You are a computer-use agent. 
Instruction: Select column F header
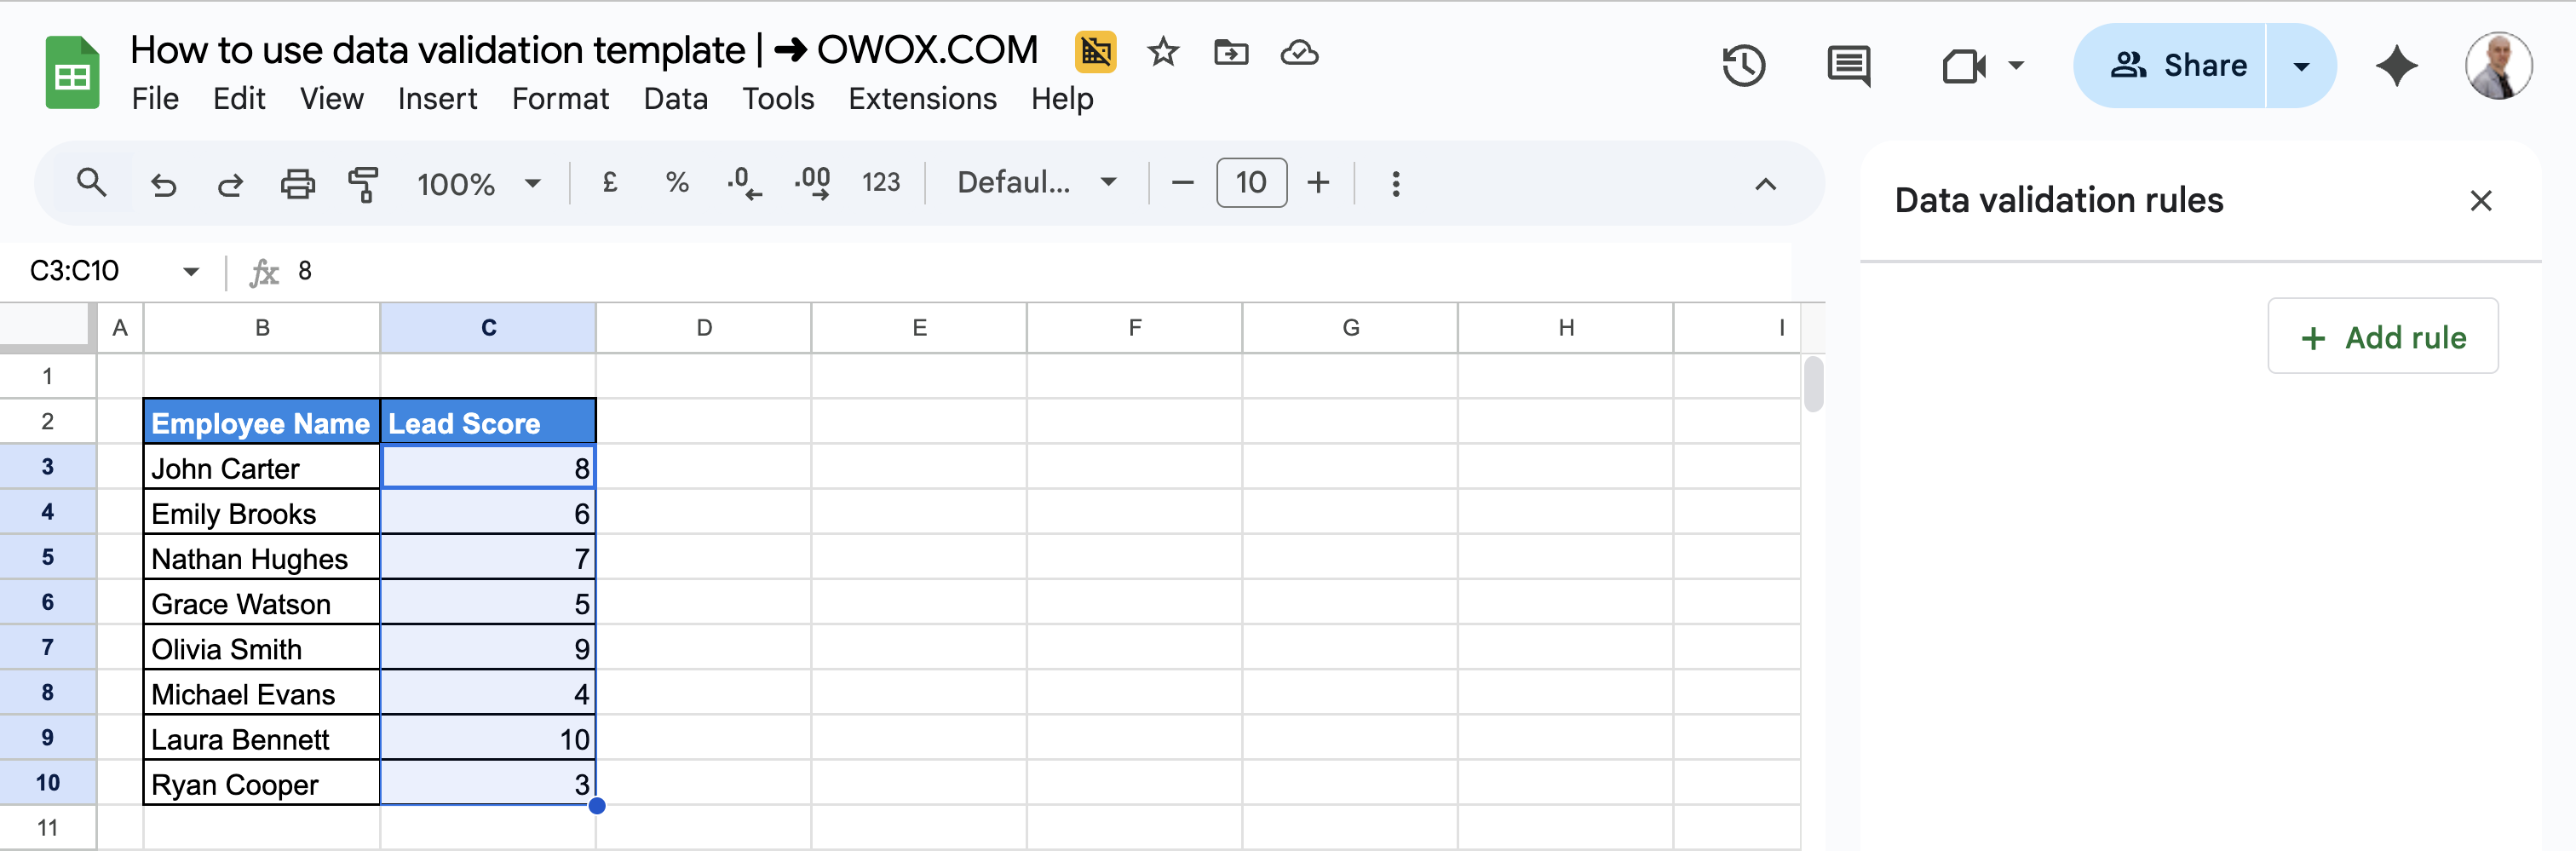click(1135, 328)
